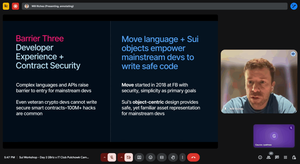Leave the call

point(193,157)
